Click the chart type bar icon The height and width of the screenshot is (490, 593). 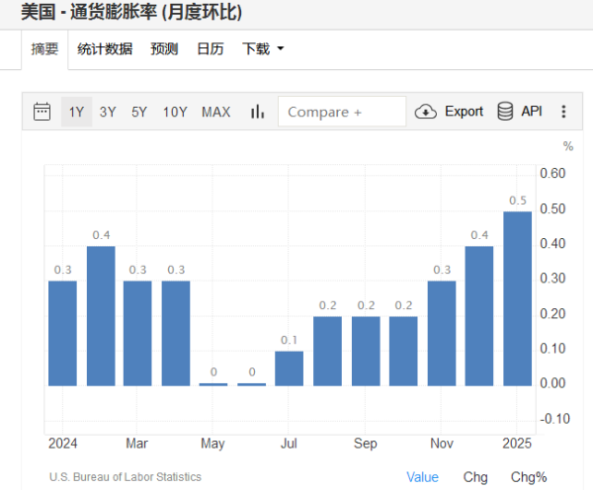[x=257, y=112]
